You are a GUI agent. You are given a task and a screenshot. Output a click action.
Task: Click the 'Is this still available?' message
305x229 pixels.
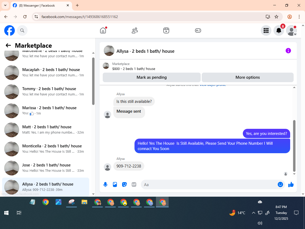pos(134,102)
